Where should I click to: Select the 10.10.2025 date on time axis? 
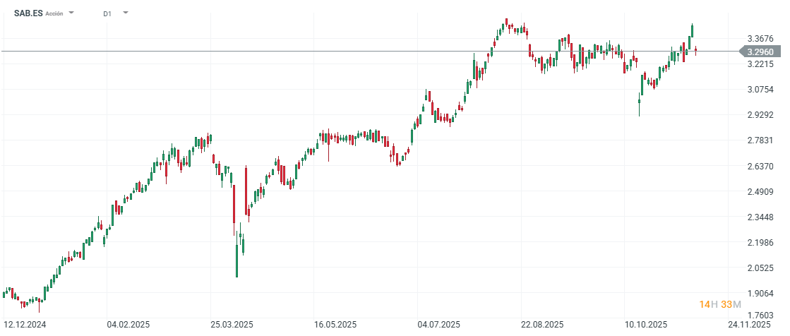point(646,325)
